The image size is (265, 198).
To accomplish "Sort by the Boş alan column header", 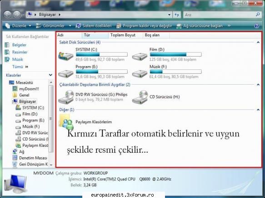I will [x=156, y=35].
